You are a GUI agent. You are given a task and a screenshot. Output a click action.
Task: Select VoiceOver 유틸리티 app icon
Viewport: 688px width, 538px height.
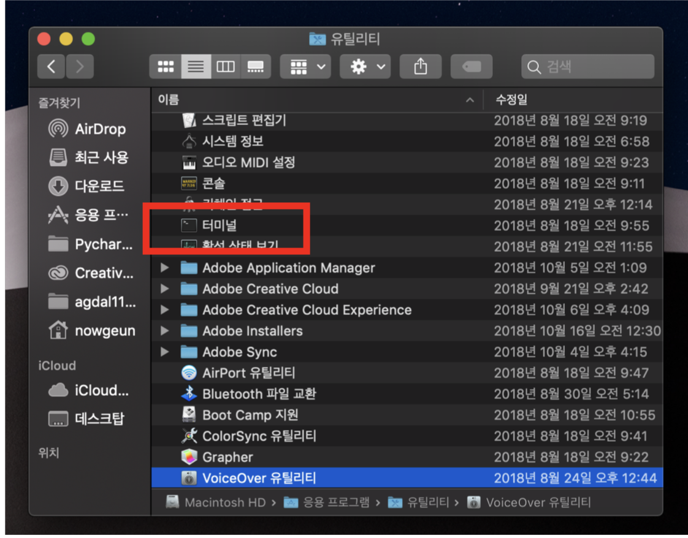click(x=189, y=478)
